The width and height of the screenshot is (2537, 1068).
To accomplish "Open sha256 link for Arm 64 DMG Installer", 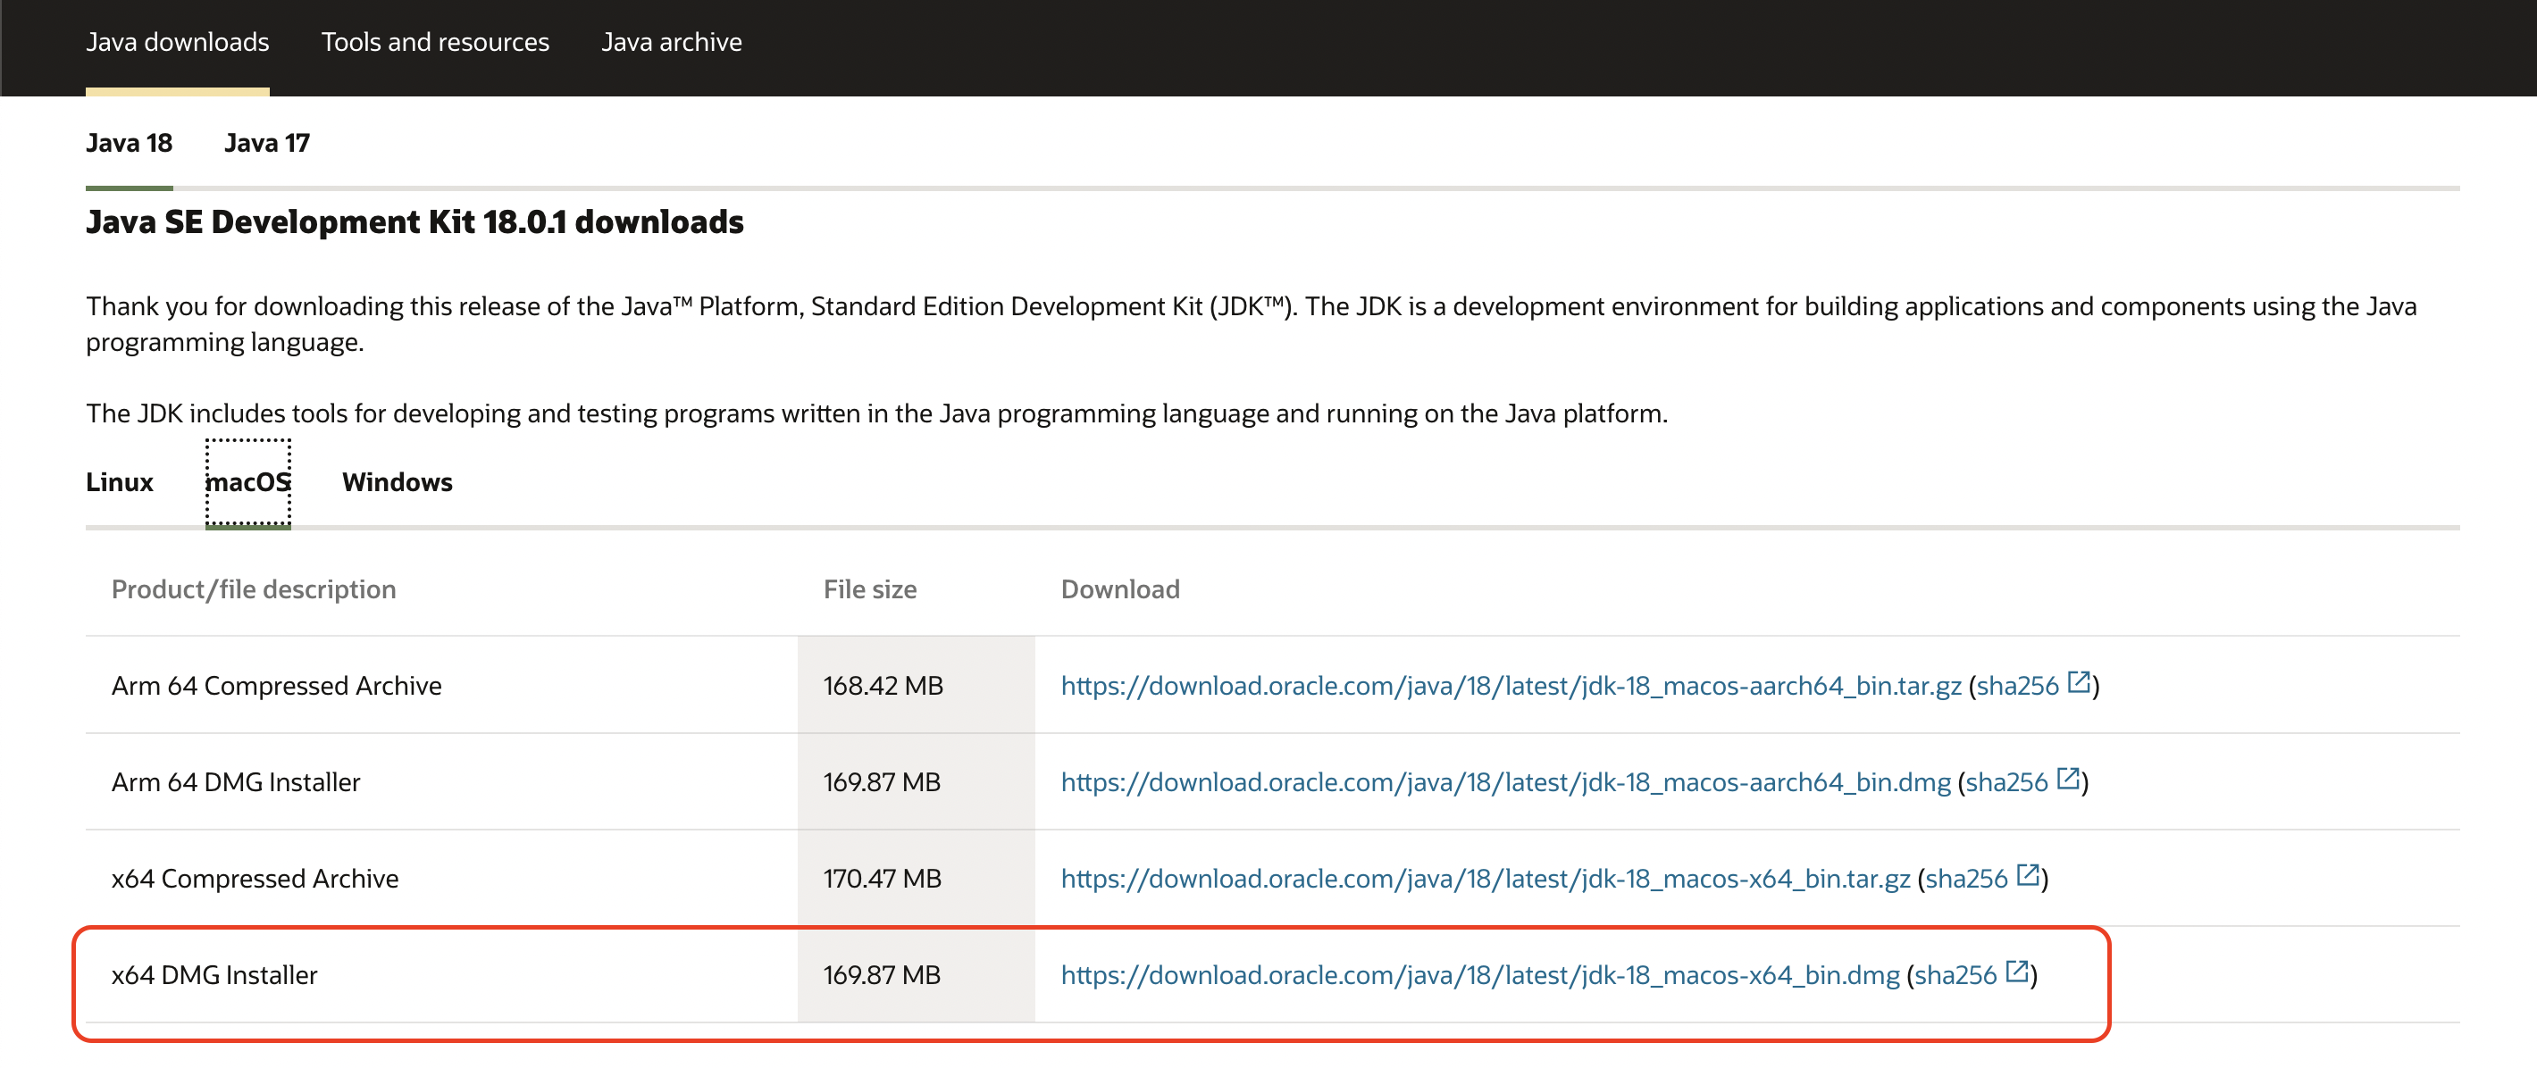I will point(2007,781).
